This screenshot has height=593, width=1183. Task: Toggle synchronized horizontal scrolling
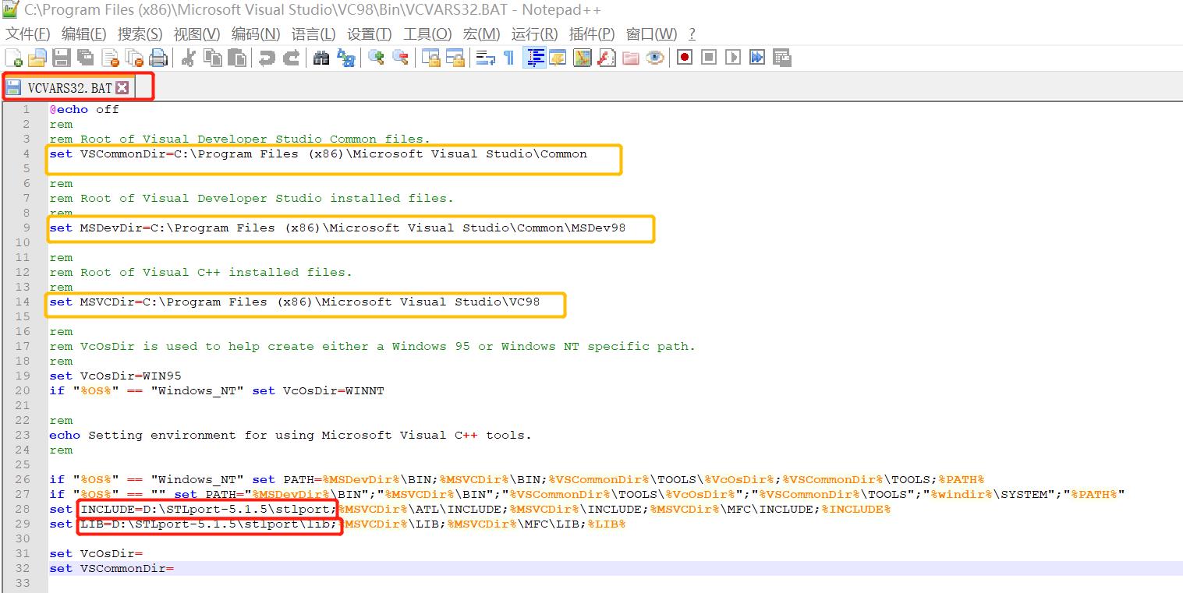click(x=455, y=58)
